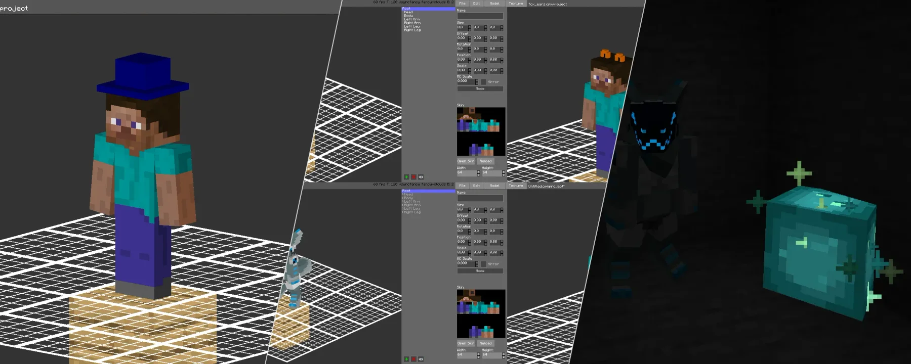Click Open Skin button in Untitled editor

coord(466,343)
